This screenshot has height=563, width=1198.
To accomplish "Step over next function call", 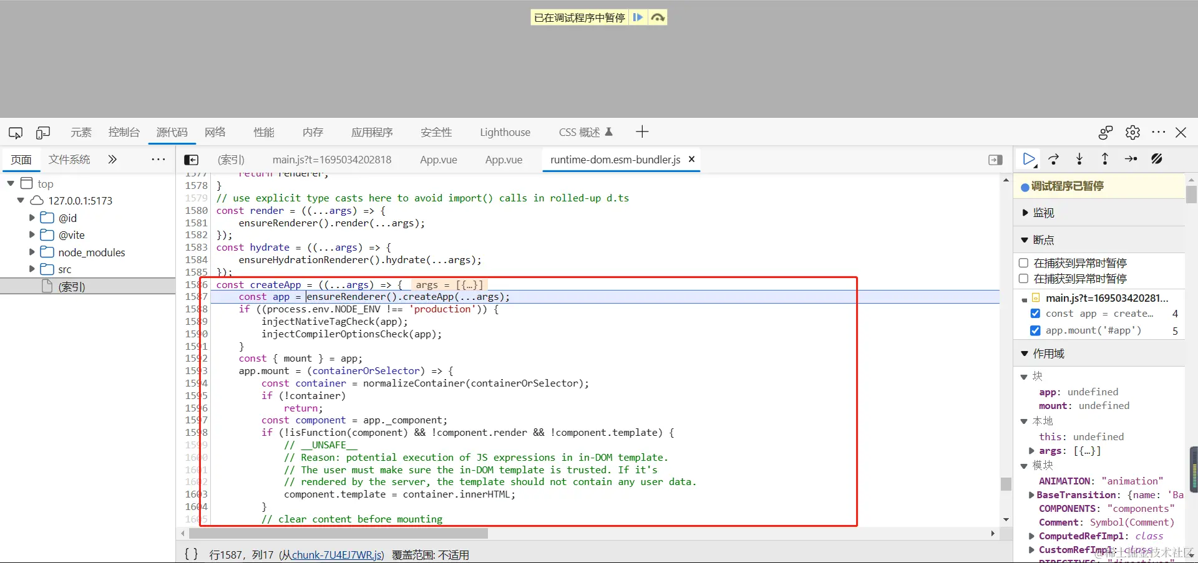I will (x=1054, y=160).
